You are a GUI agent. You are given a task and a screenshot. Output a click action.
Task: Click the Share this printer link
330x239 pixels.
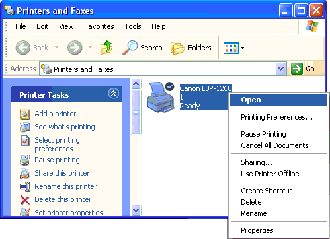(62, 173)
